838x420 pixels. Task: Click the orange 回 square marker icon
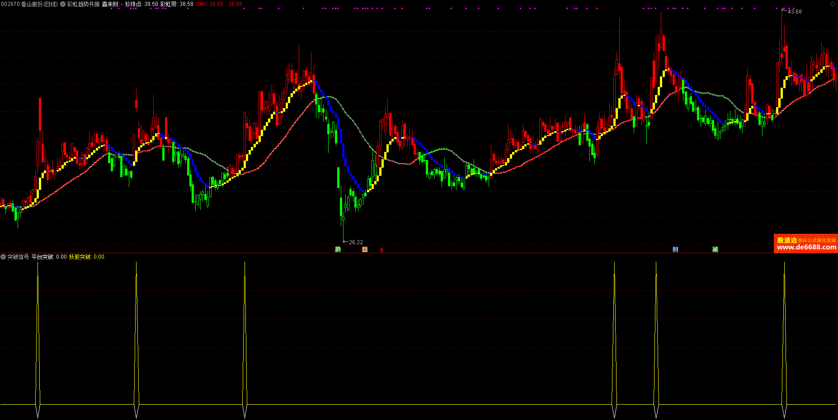click(x=365, y=250)
